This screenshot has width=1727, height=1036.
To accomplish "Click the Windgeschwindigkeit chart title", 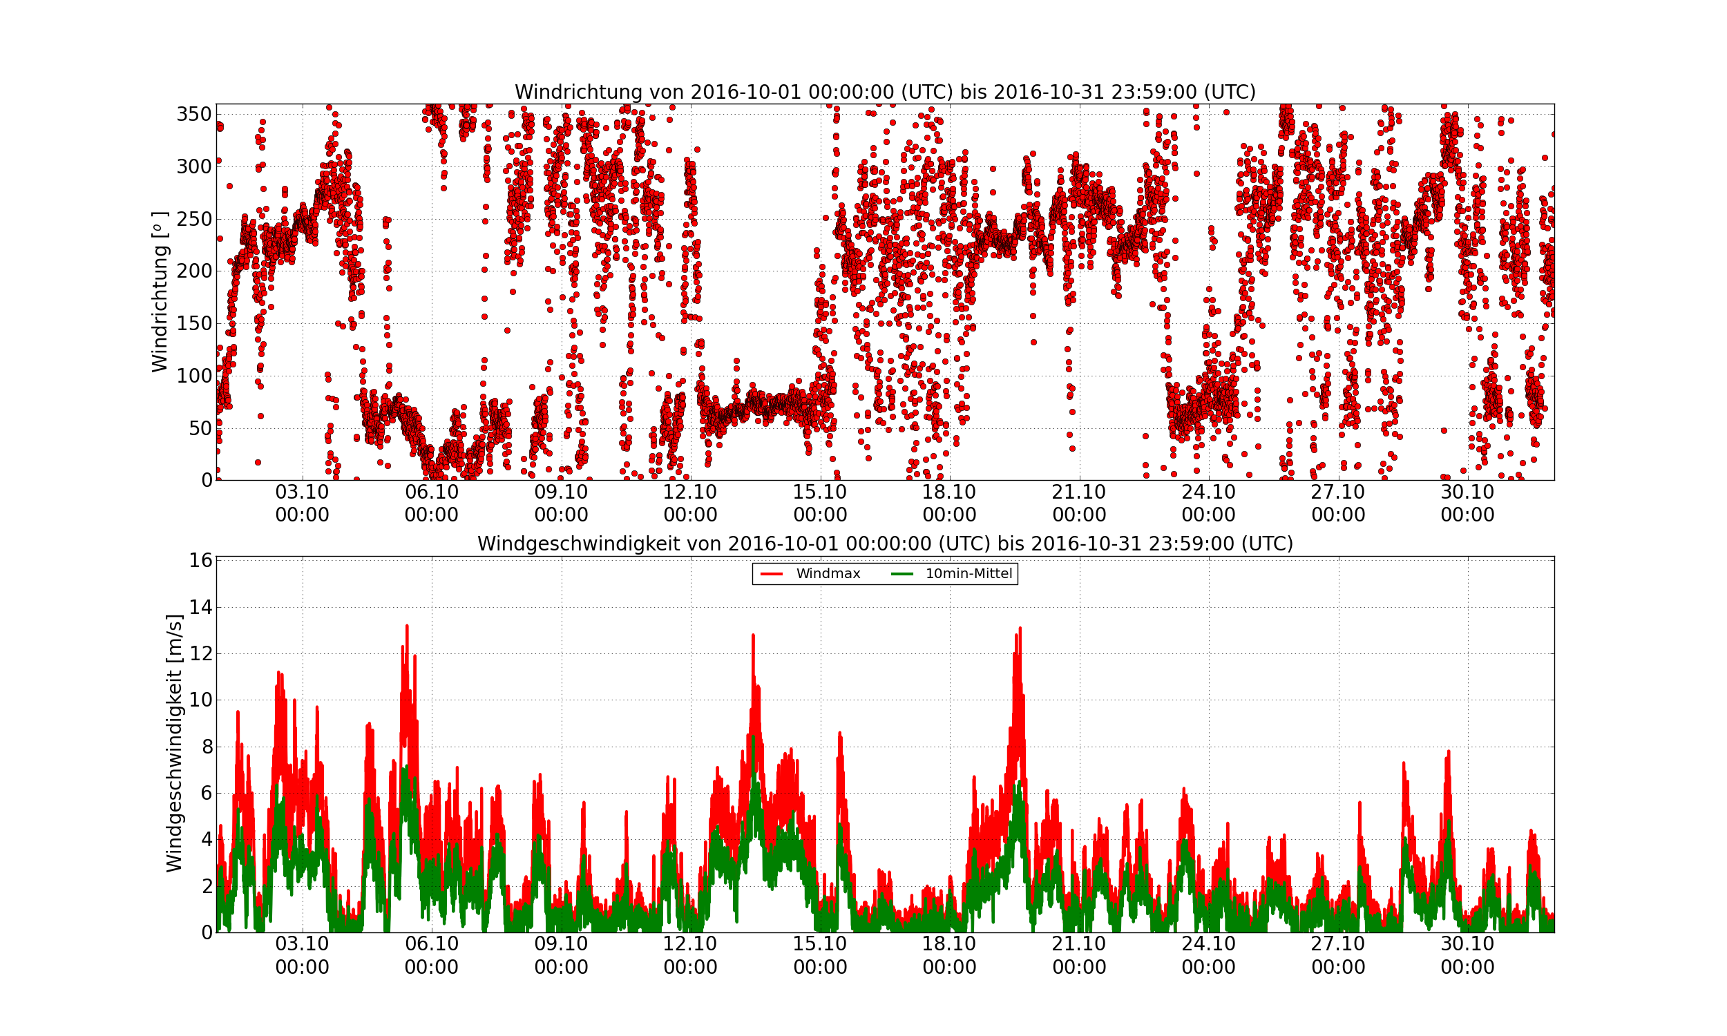I will (x=884, y=544).
